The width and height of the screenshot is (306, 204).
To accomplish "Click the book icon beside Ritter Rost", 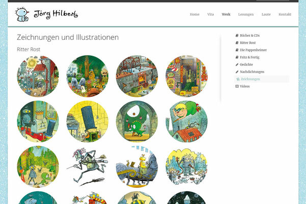I will (237, 42).
